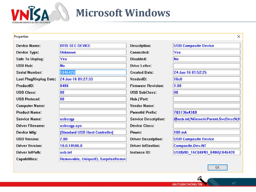Click the Device Name field 'BTIS SEC DEVICE'
The width and height of the screenshot is (256, 192).
(x=93, y=46)
